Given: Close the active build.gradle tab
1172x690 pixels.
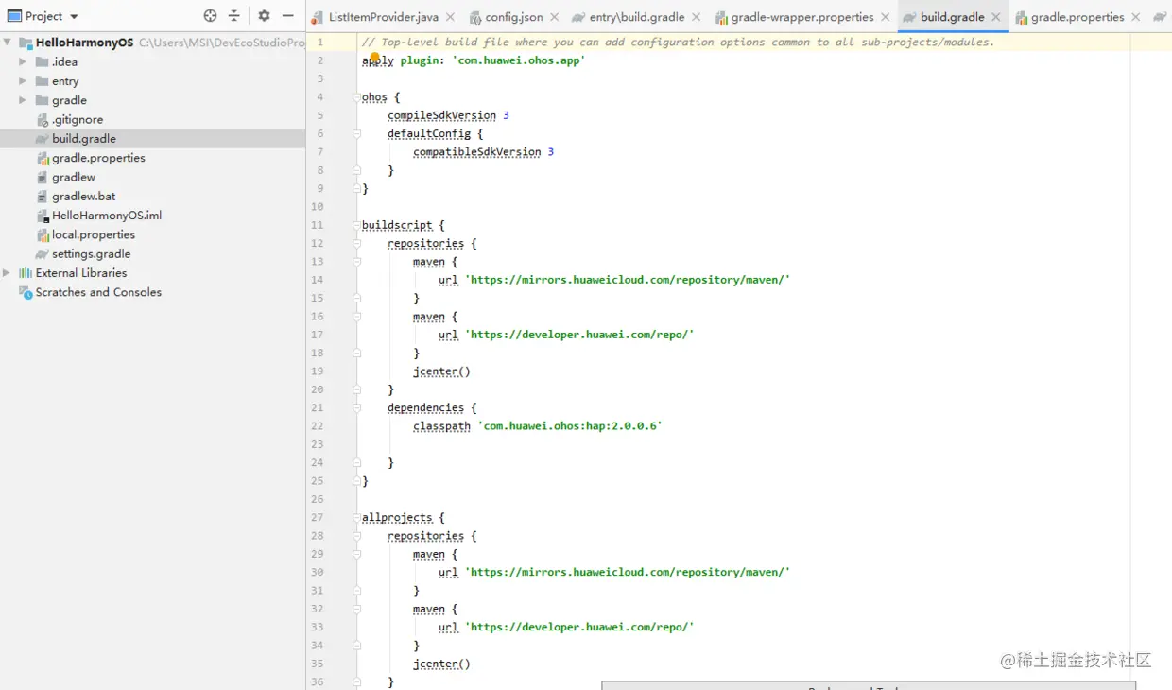Looking at the screenshot, I should pyautogui.click(x=996, y=17).
